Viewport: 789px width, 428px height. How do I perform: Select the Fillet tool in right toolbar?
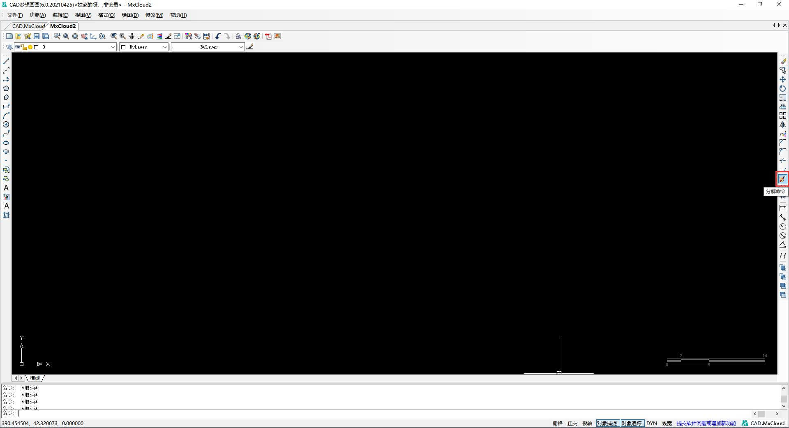coord(783,152)
